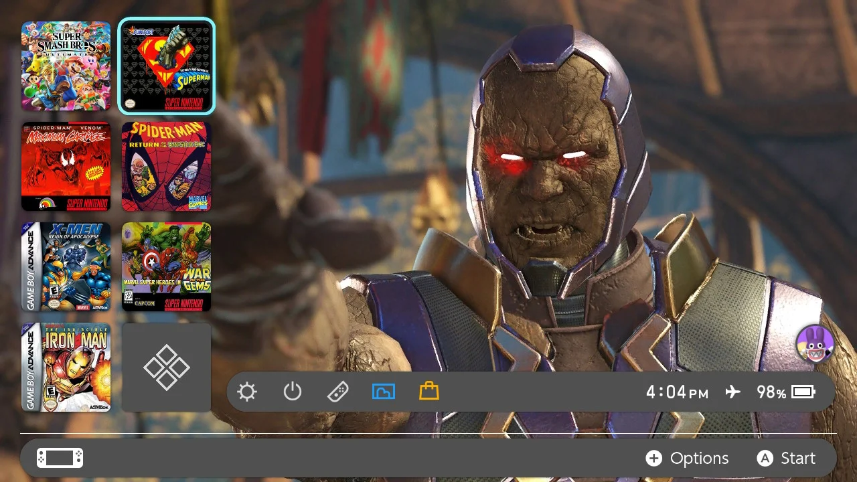Open the blue Album icon
Screen dimensions: 857x482
click(x=384, y=391)
